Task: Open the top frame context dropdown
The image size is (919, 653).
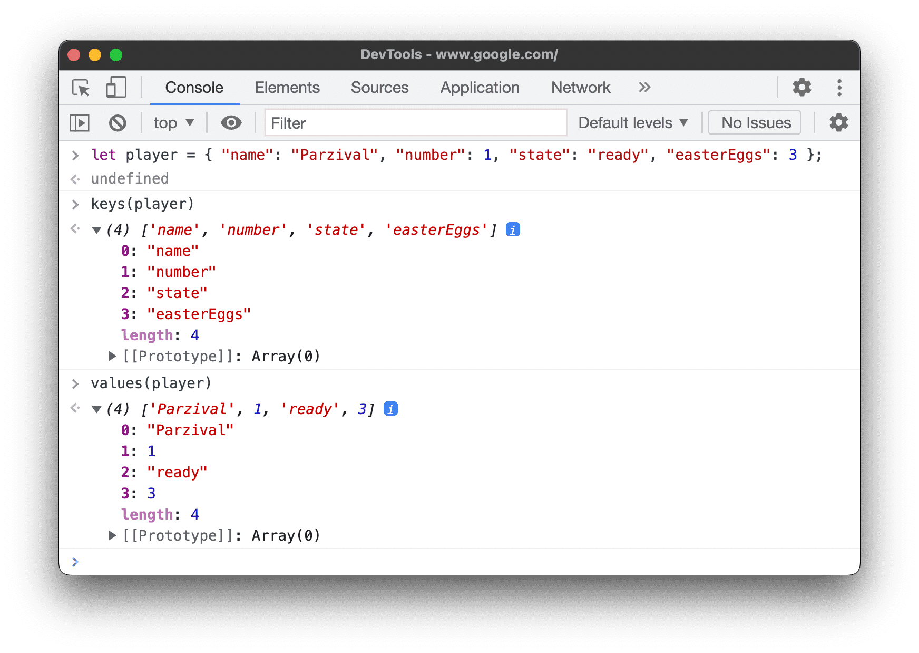Action: [173, 122]
